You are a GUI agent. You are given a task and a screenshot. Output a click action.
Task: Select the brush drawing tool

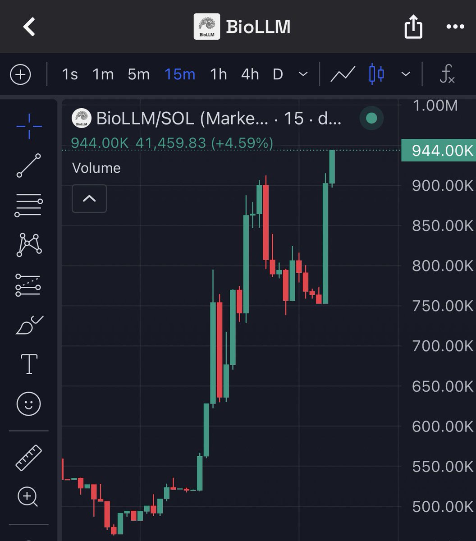click(29, 325)
